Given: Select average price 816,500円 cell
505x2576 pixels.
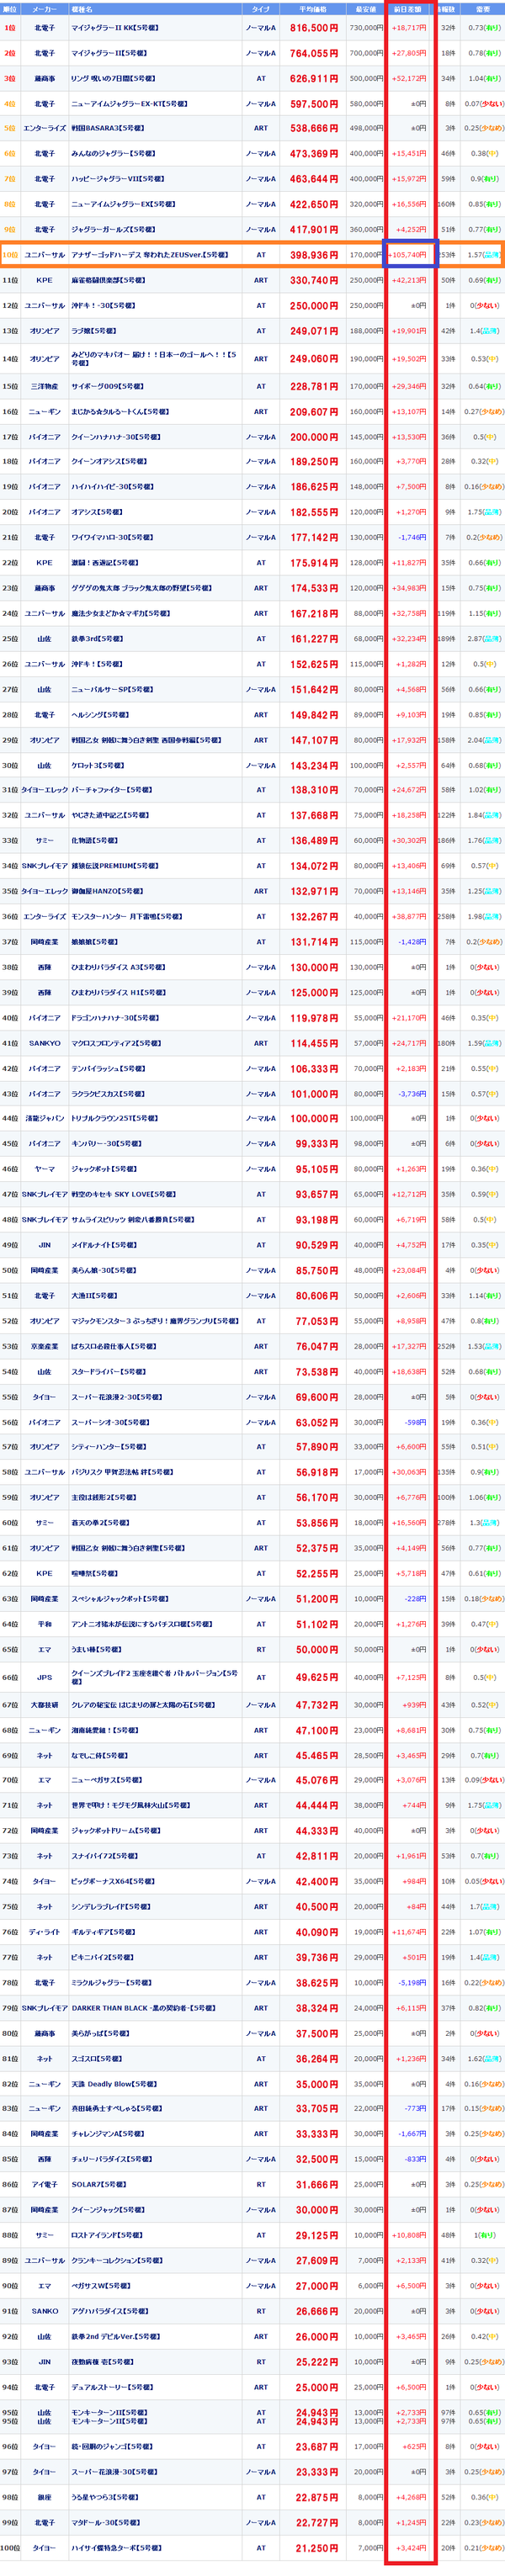Looking at the screenshot, I should click(x=313, y=28).
